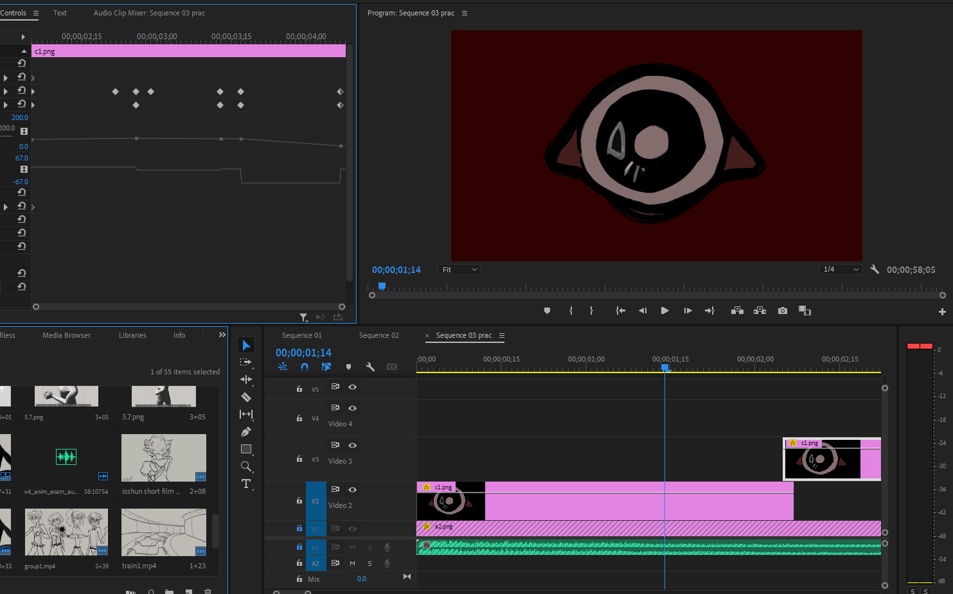Open the Info tab
This screenshot has height=594, width=953.
click(x=179, y=335)
